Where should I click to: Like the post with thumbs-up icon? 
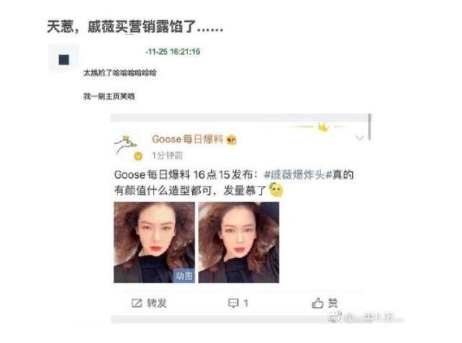(317, 303)
